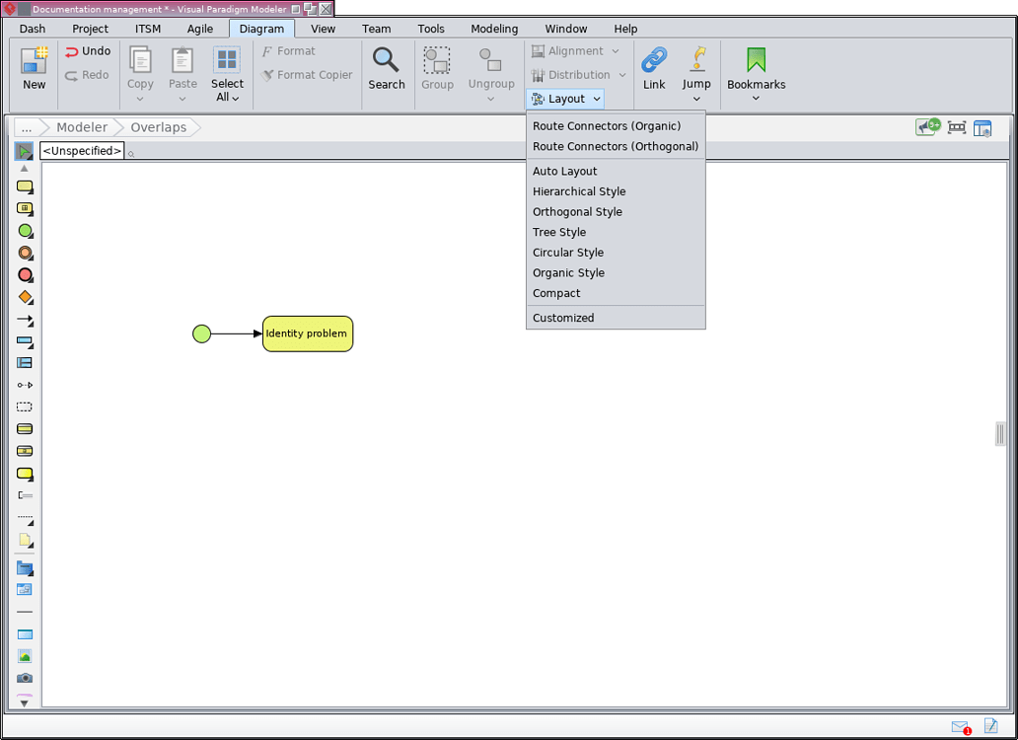Select Route Connectors (Organic) option
This screenshot has height=740, width=1018.
(605, 125)
